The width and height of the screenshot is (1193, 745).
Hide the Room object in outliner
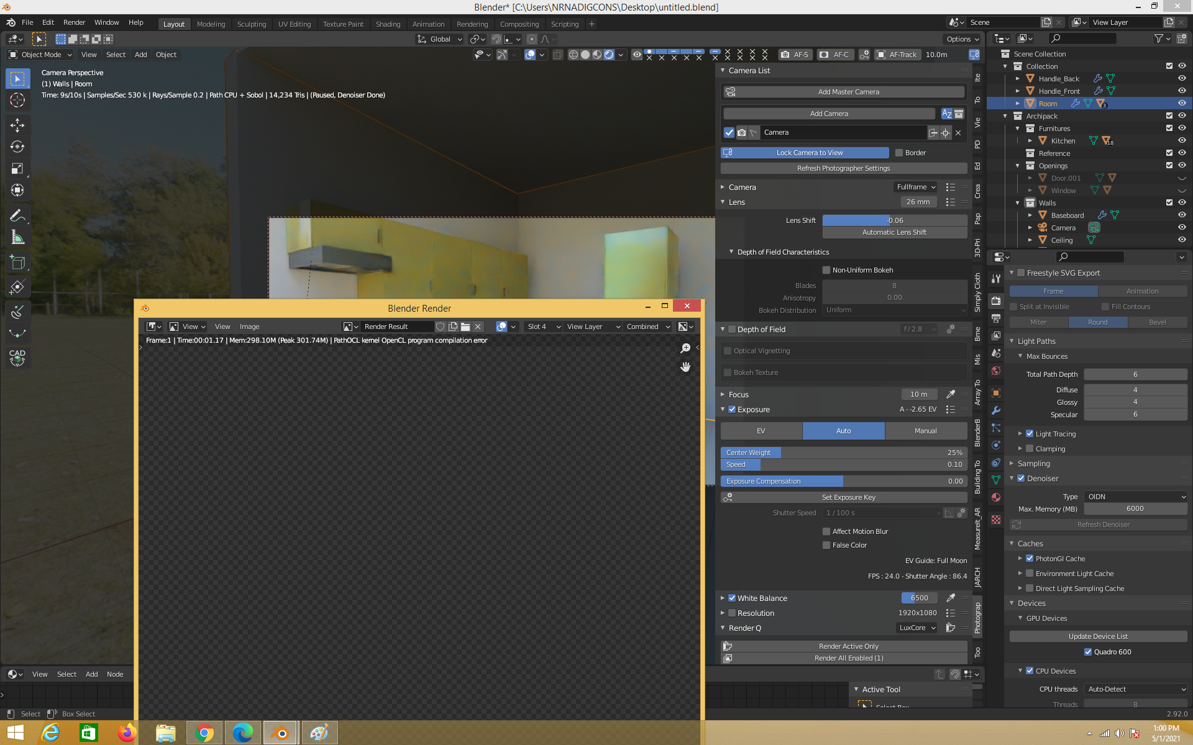[1182, 104]
